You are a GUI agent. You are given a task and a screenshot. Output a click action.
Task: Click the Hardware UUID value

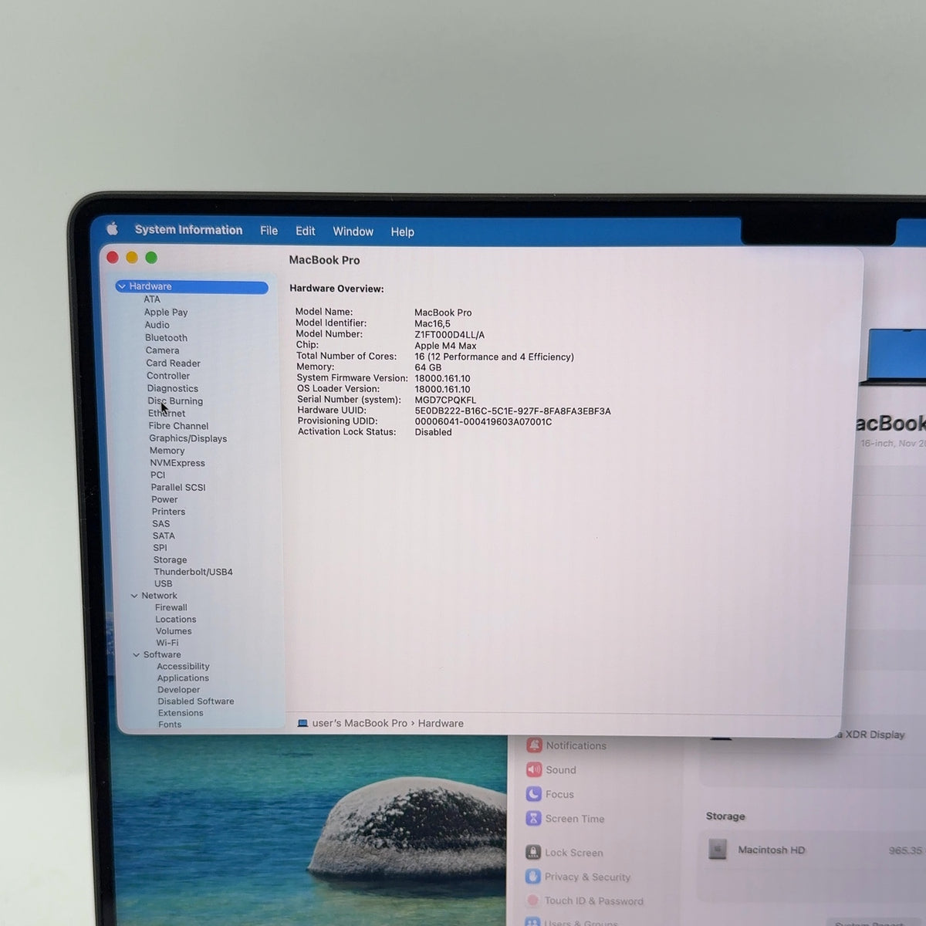512,411
